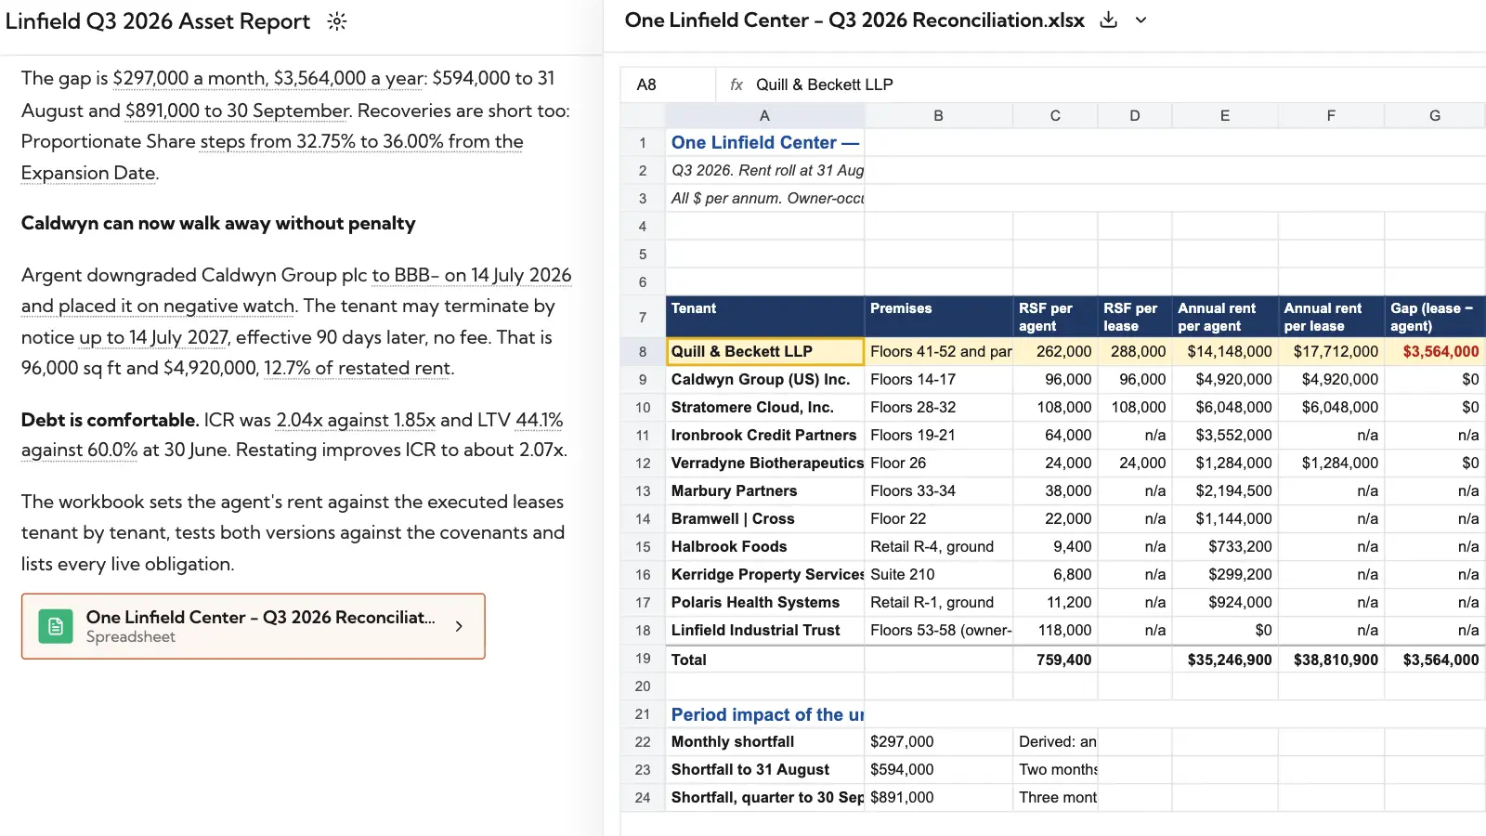Screen dimensions: 1486x836
Task: Select column A header
Action: pyautogui.click(x=764, y=116)
